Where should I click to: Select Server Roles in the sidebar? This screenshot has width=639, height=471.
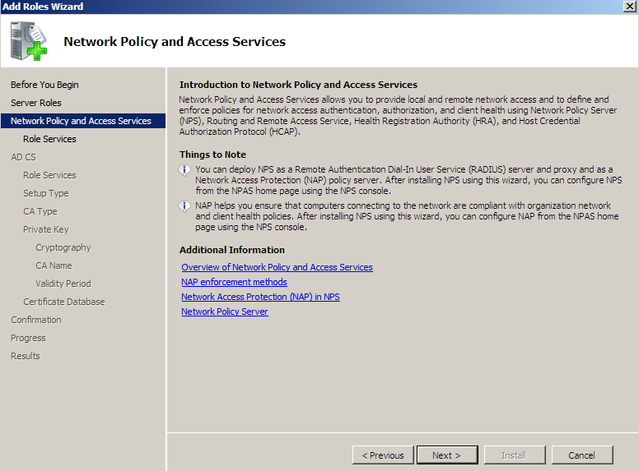36,103
